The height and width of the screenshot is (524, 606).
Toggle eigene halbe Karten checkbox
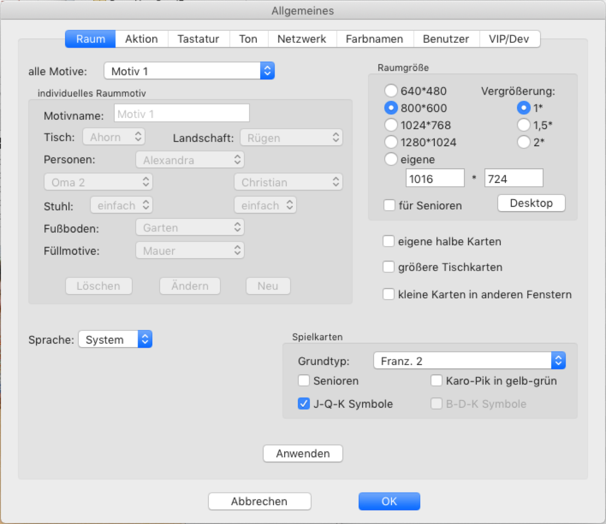click(388, 241)
